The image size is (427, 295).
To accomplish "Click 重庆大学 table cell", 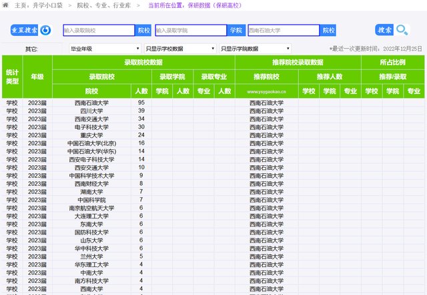I will pos(91,135).
